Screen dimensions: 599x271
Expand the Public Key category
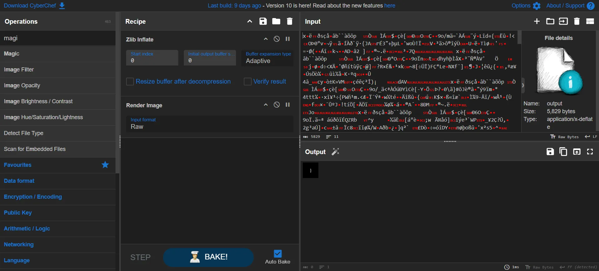click(x=58, y=213)
